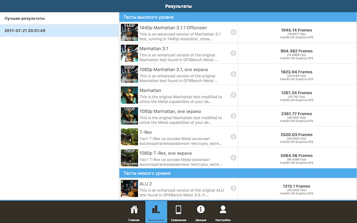The height and width of the screenshot is (223, 357).
Task: Go to the Настройки tab
Action: 223,212
